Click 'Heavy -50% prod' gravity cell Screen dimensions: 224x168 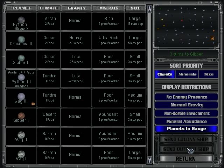click(x=76, y=40)
